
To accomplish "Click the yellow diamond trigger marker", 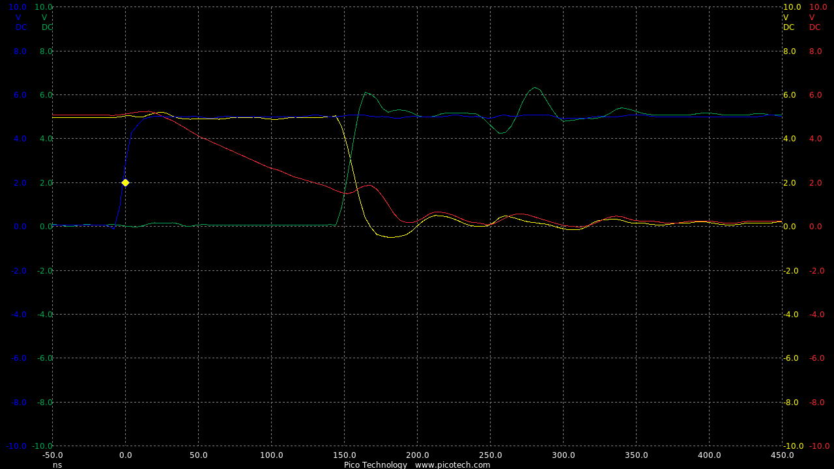I will pos(125,182).
